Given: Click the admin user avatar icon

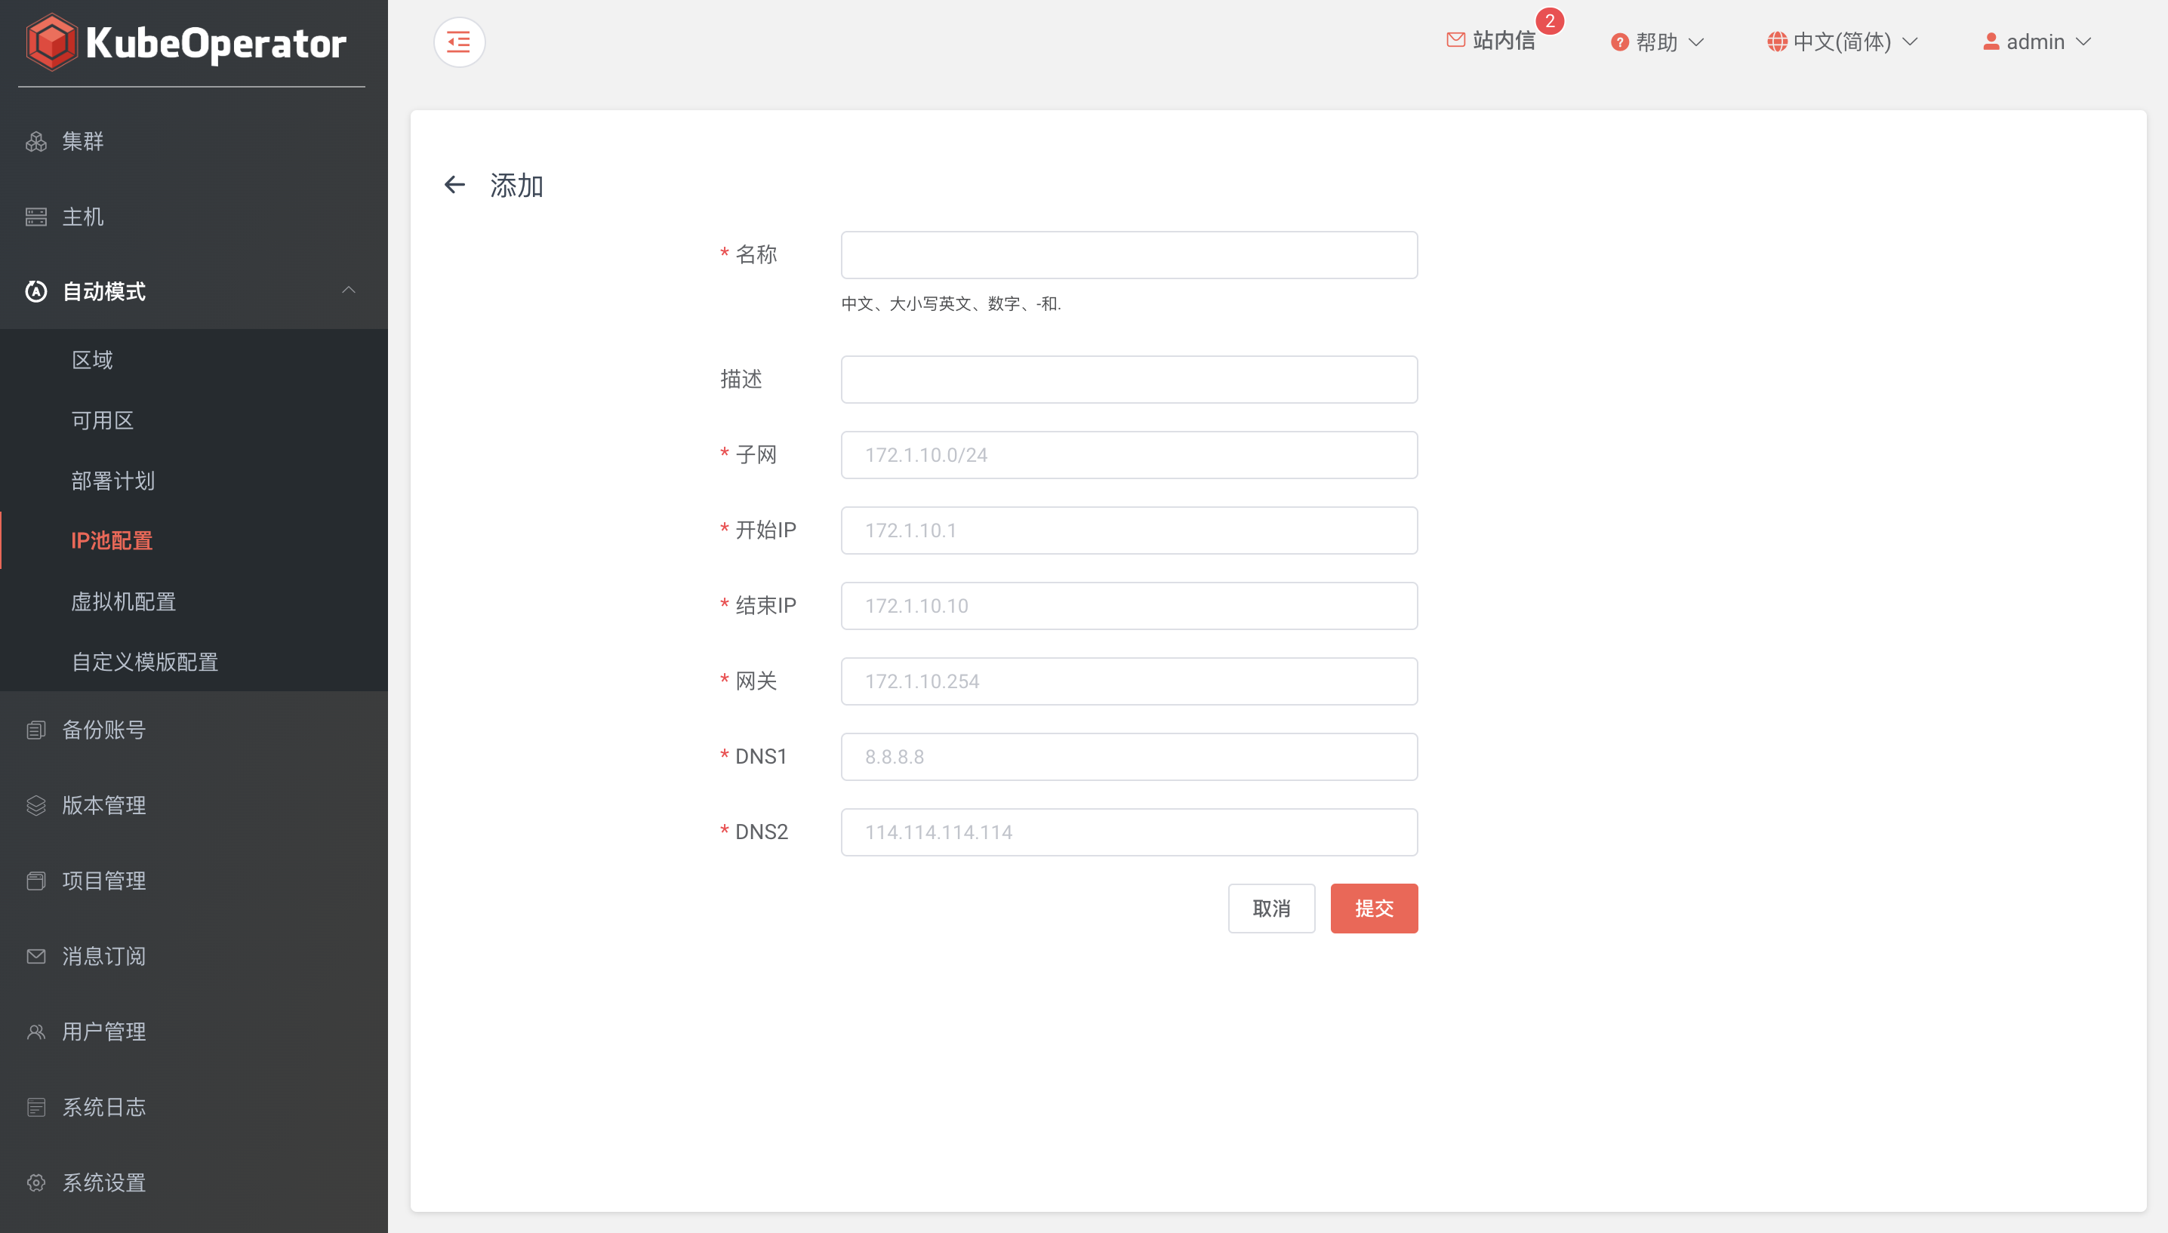Looking at the screenshot, I should click(1991, 42).
